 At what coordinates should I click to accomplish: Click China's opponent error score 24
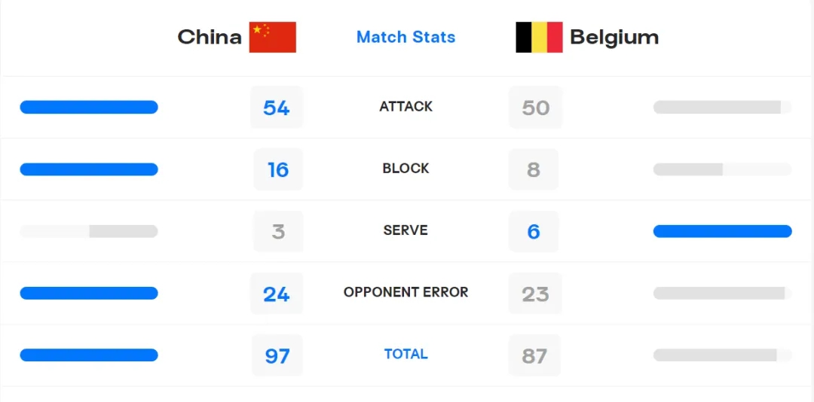(277, 294)
